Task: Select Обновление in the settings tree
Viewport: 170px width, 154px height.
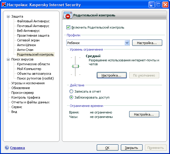Action: pos(21,88)
